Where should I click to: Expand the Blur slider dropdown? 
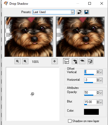tap(101, 102)
